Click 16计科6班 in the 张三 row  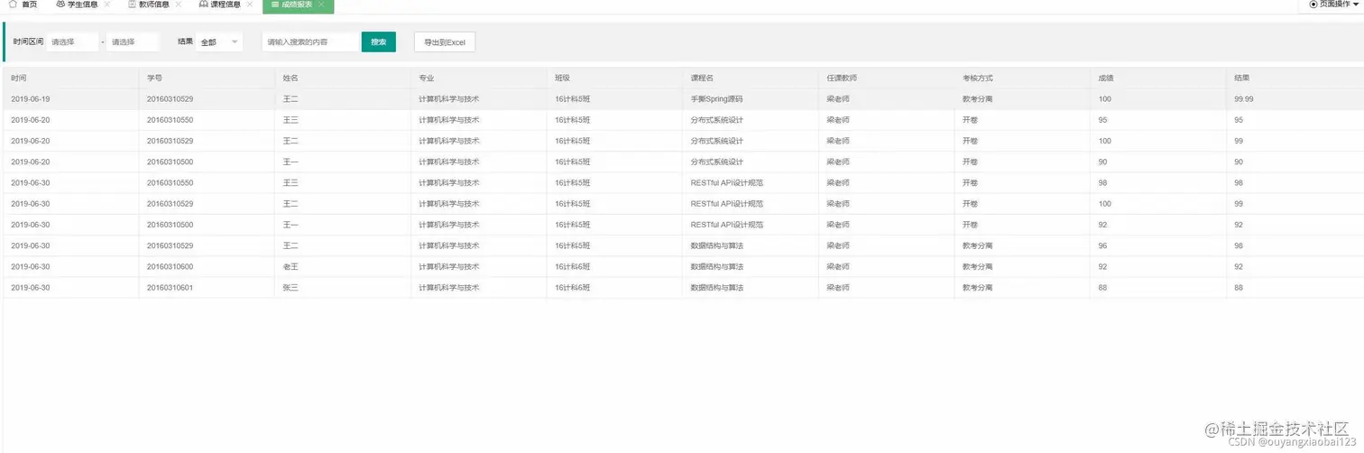coord(573,288)
